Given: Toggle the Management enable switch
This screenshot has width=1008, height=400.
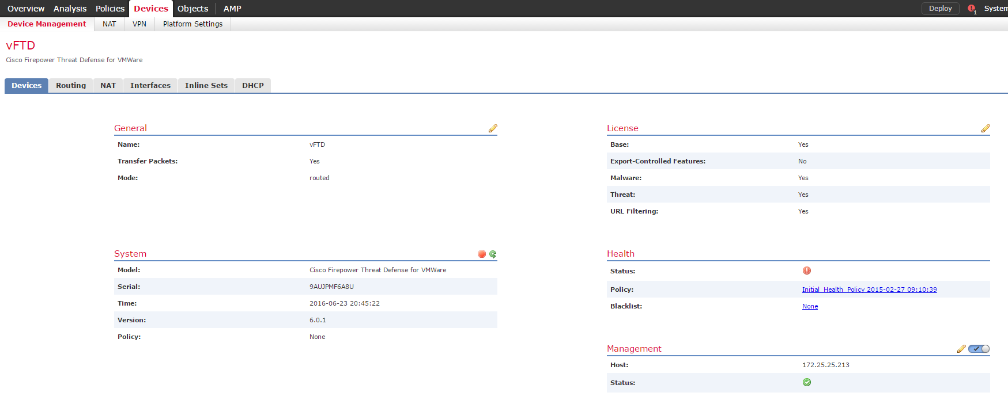Looking at the screenshot, I should click(979, 349).
